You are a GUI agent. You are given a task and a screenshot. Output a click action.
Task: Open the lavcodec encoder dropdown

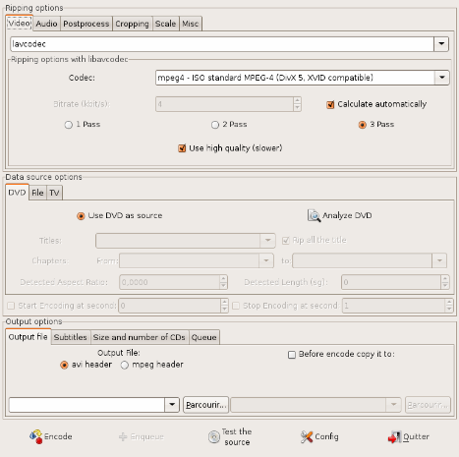pos(441,44)
